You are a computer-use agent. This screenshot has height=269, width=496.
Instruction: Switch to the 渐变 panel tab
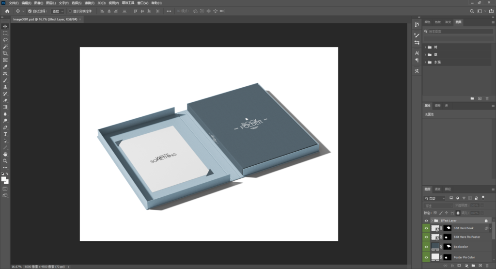[x=448, y=22]
